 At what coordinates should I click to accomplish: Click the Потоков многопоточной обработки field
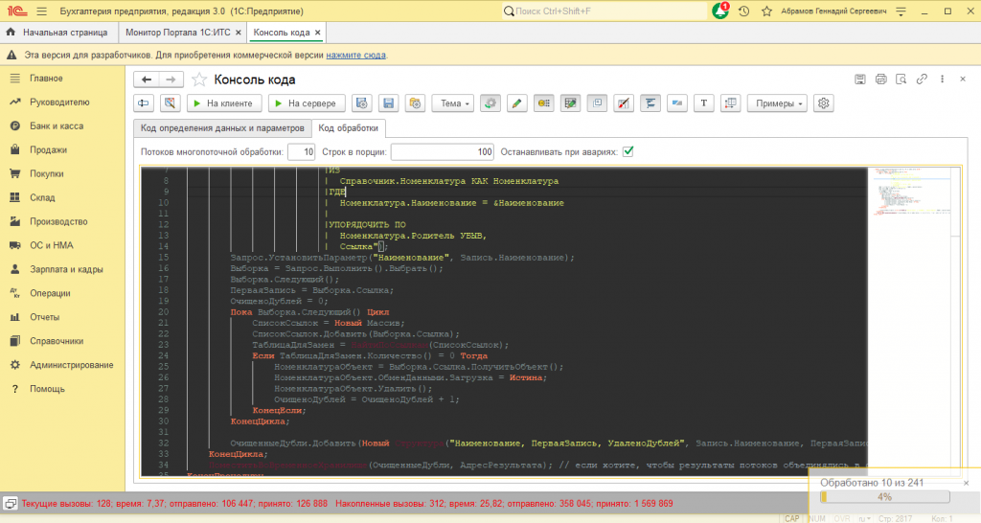click(x=301, y=152)
